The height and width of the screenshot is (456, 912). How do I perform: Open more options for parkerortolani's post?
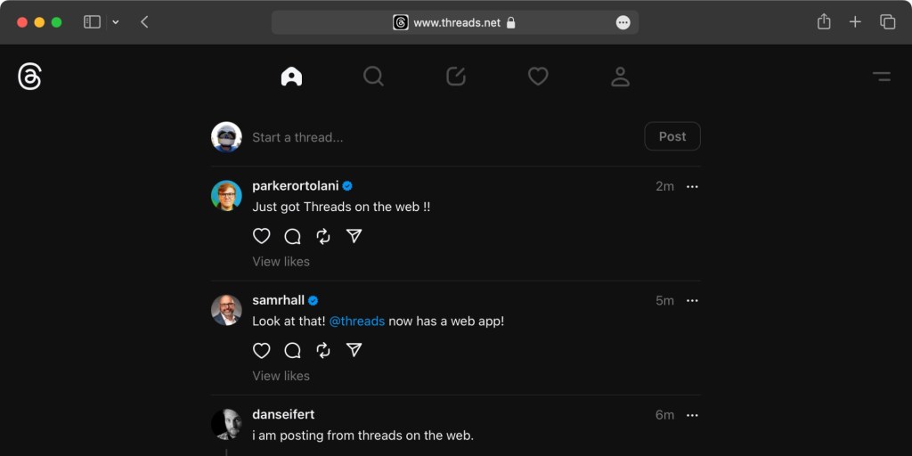coord(692,186)
